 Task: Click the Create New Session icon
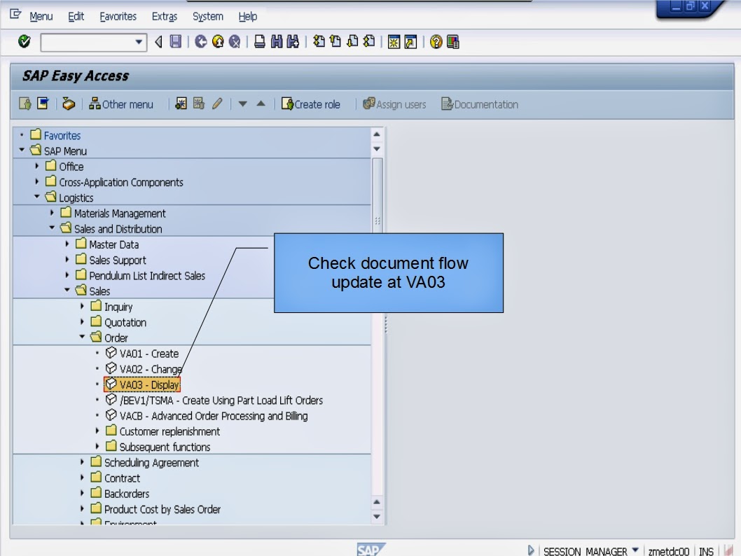394,42
